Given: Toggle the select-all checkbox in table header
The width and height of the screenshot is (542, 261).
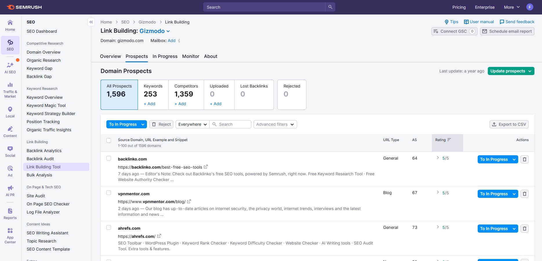Looking at the screenshot, I should tap(109, 140).
